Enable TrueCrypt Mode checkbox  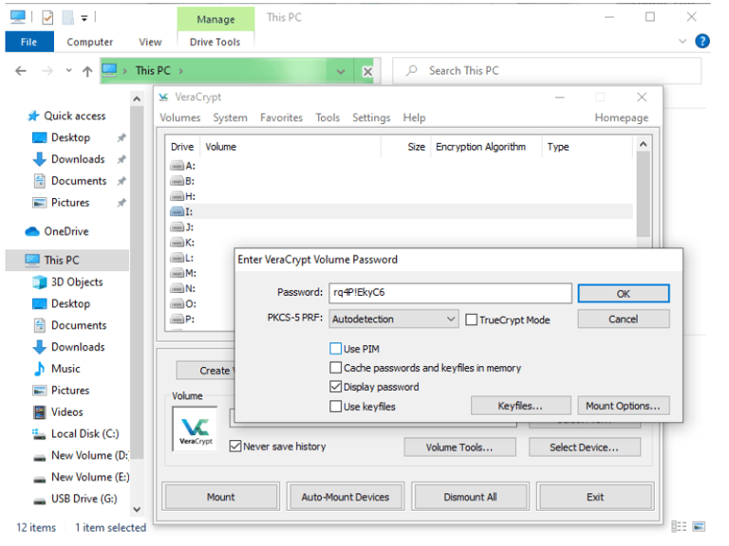(x=471, y=319)
